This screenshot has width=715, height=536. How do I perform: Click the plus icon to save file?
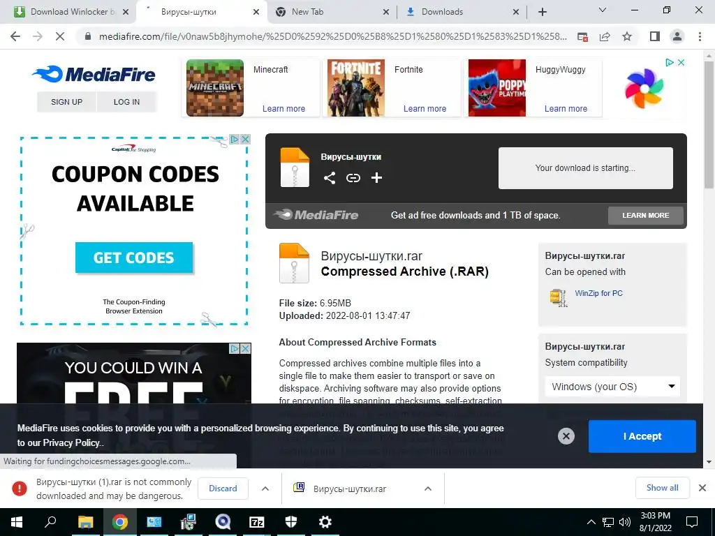click(x=376, y=178)
